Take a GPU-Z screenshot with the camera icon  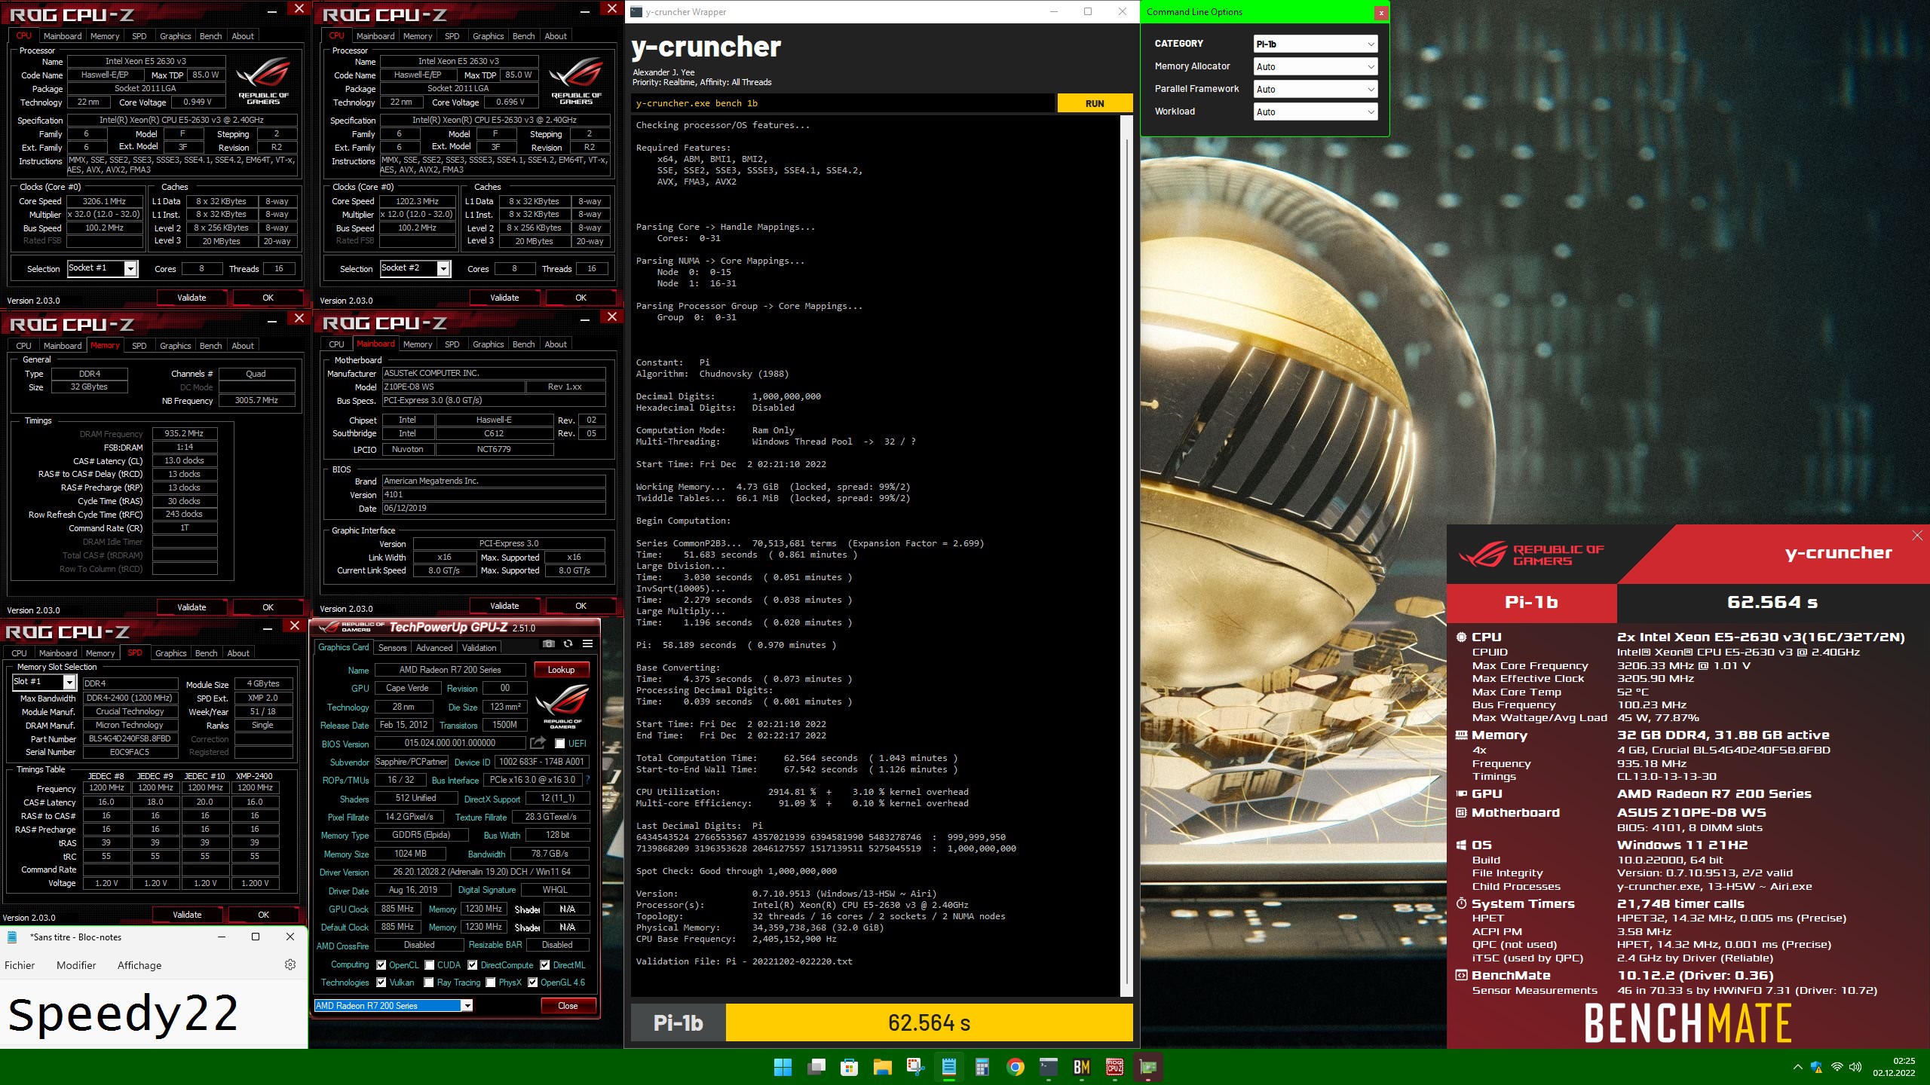coord(549,644)
